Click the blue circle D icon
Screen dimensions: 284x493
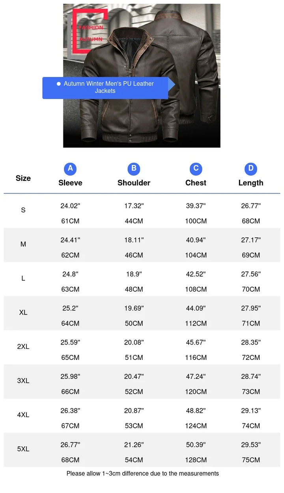(251, 169)
